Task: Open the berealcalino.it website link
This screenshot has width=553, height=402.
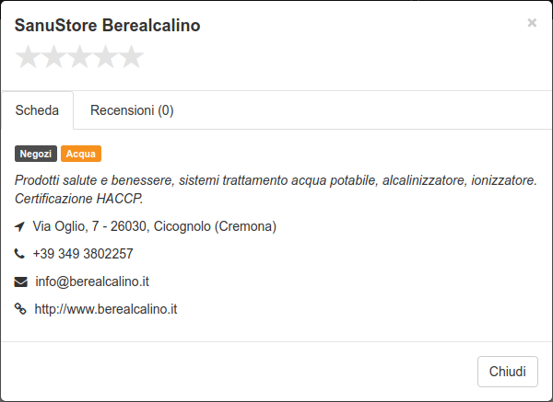Action: coord(106,309)
